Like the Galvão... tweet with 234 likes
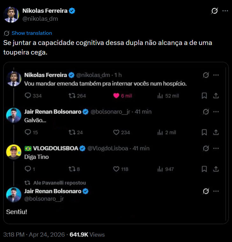 (117, 132)
